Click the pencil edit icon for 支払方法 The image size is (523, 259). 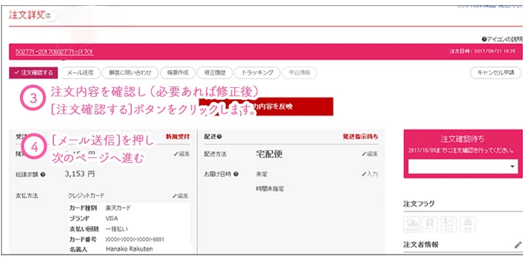click(x=180, y=196)
